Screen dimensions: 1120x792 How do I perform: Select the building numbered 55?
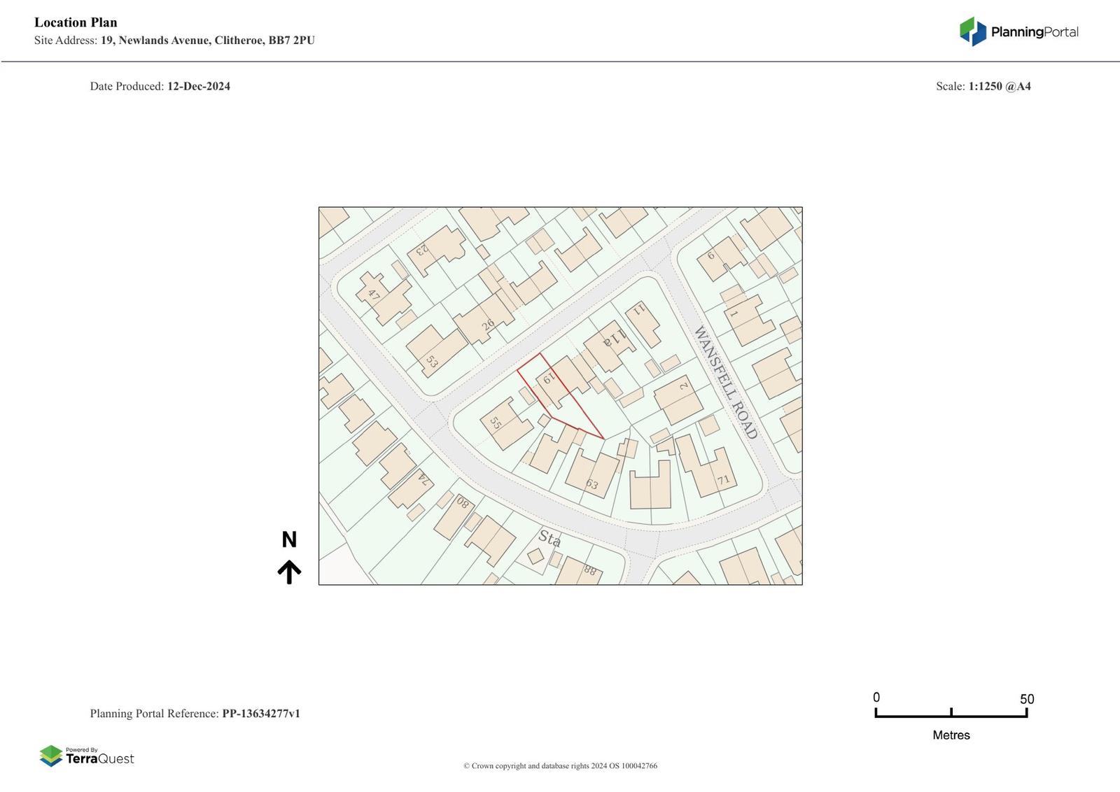(505, 423)
